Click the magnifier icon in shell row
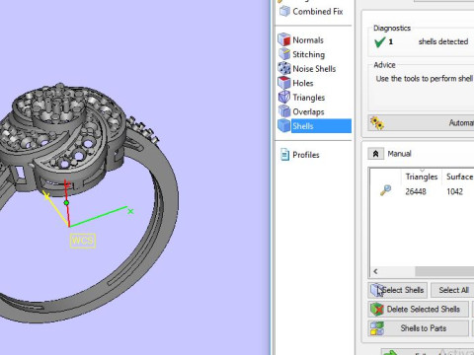 click(x=385, y=190)
